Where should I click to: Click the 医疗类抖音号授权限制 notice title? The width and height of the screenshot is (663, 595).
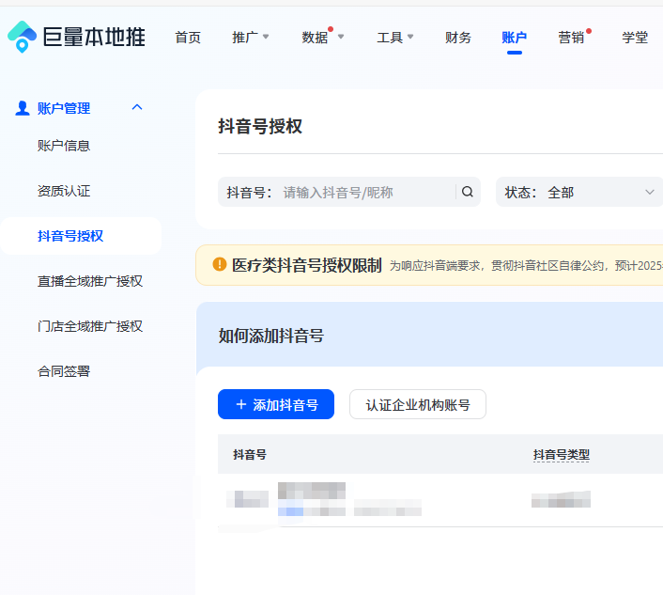click(x=307, y=265)
